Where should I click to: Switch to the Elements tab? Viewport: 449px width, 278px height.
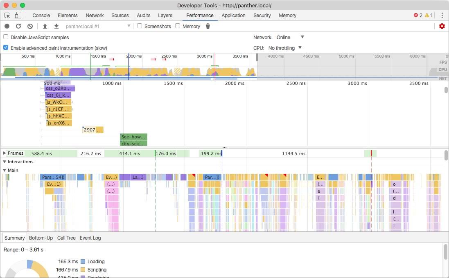tap(68, 16)
